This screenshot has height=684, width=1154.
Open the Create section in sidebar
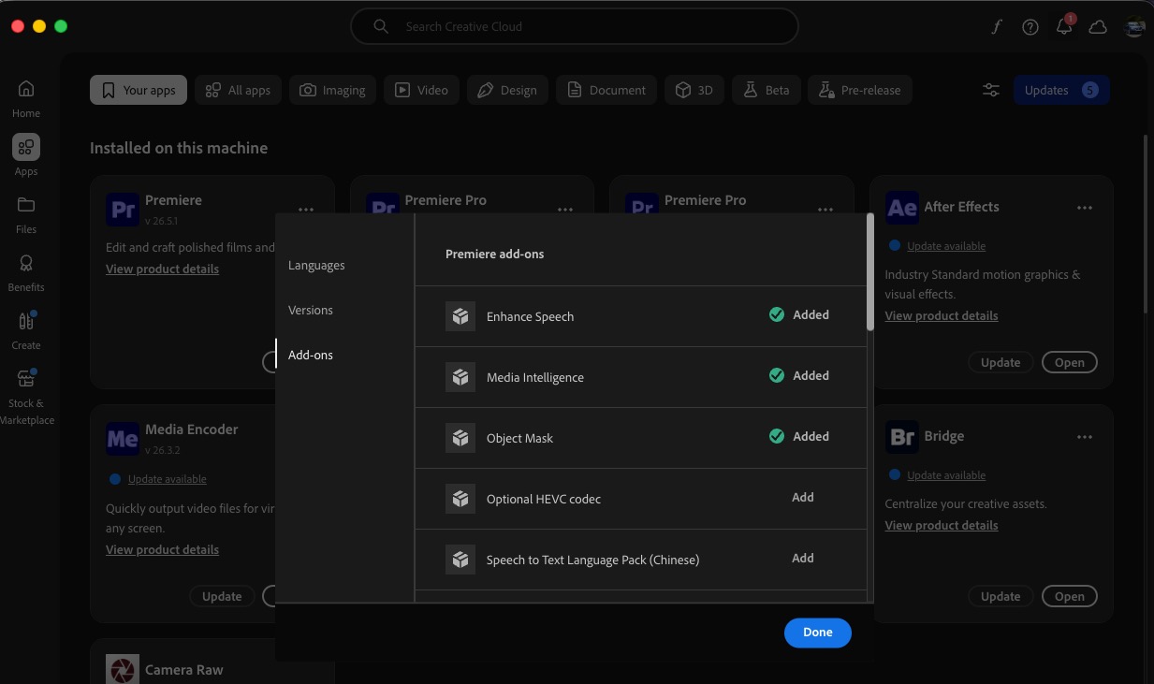(x=26, y=330)
